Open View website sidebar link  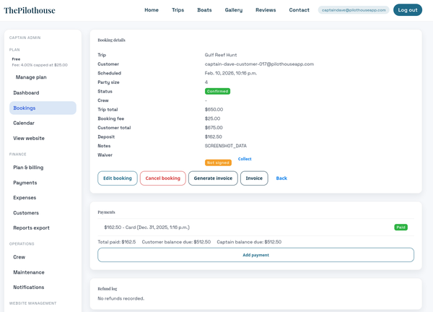pos(29,138)
